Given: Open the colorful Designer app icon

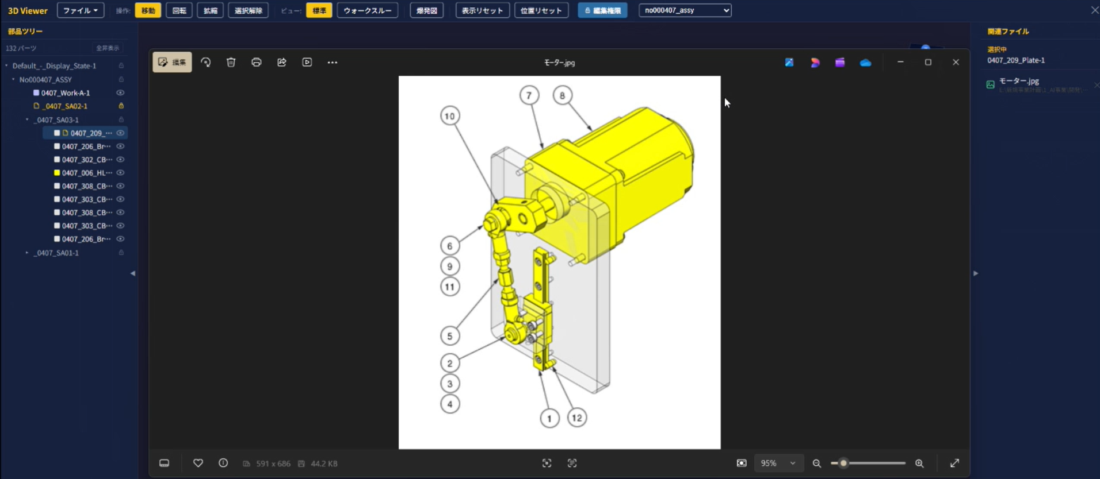Looking at the screenshot, I should (815, 62).
